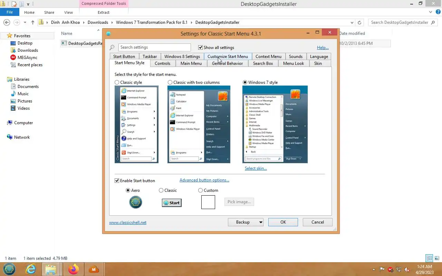Image resolution: width=442 pixels, height=276 pixels.
Task: Toggle the Show all settings checkbox
Action: [x=200, y=48]
